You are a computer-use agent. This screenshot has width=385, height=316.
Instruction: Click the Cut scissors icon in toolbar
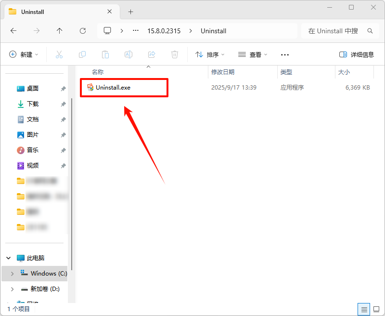(x=59, y=54)
